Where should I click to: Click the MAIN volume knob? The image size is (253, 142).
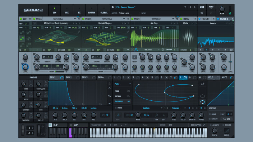[222, 9]
